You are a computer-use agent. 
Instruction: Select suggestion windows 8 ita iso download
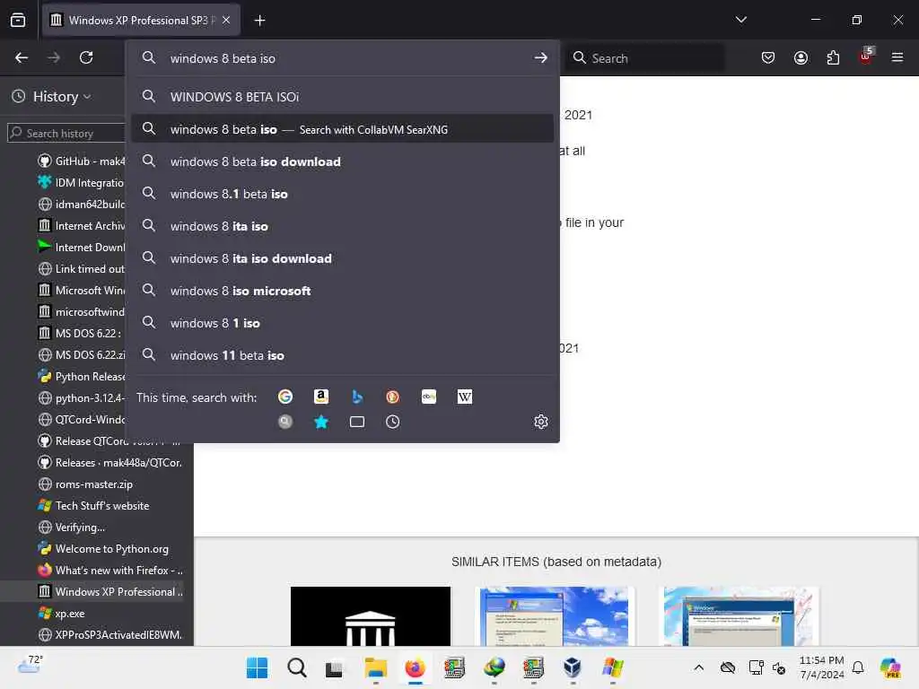coord(342,258)
